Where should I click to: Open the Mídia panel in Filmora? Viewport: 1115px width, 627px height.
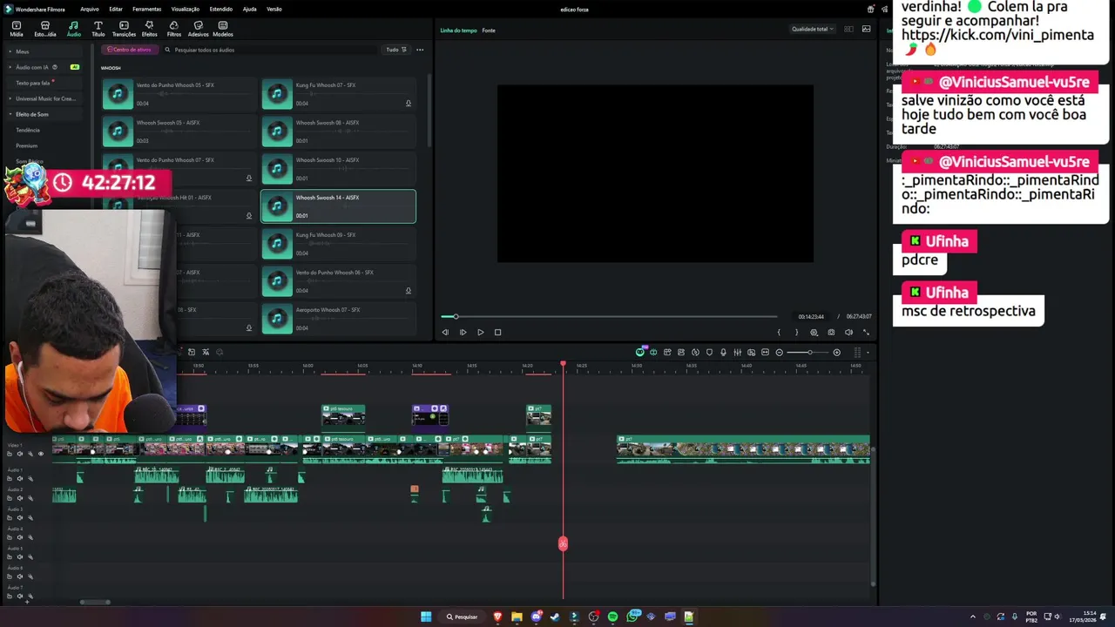pyautogui.click(x=17, y=29)
